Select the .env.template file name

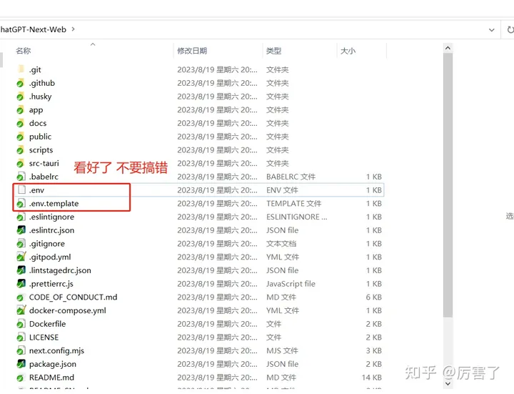[54, 204]
